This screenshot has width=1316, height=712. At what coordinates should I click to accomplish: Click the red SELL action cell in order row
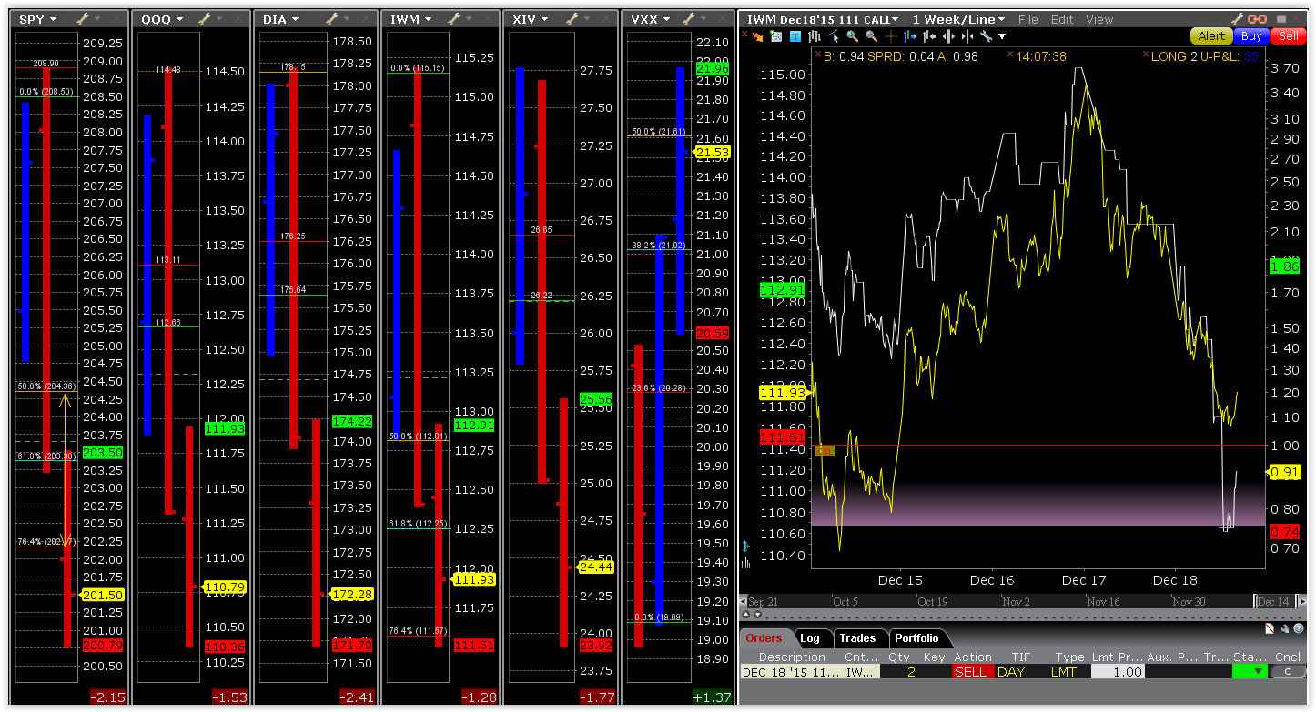[974, 672]
